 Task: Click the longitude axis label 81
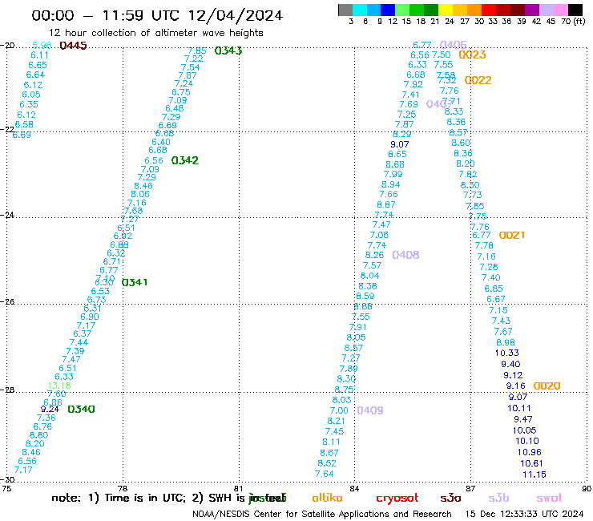point(239,488)
